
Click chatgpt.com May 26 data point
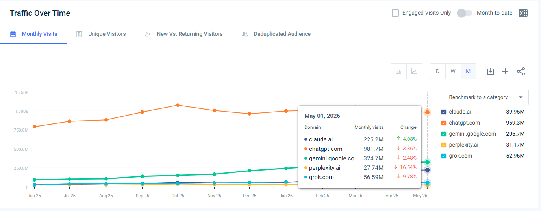(x=427, y=112)
